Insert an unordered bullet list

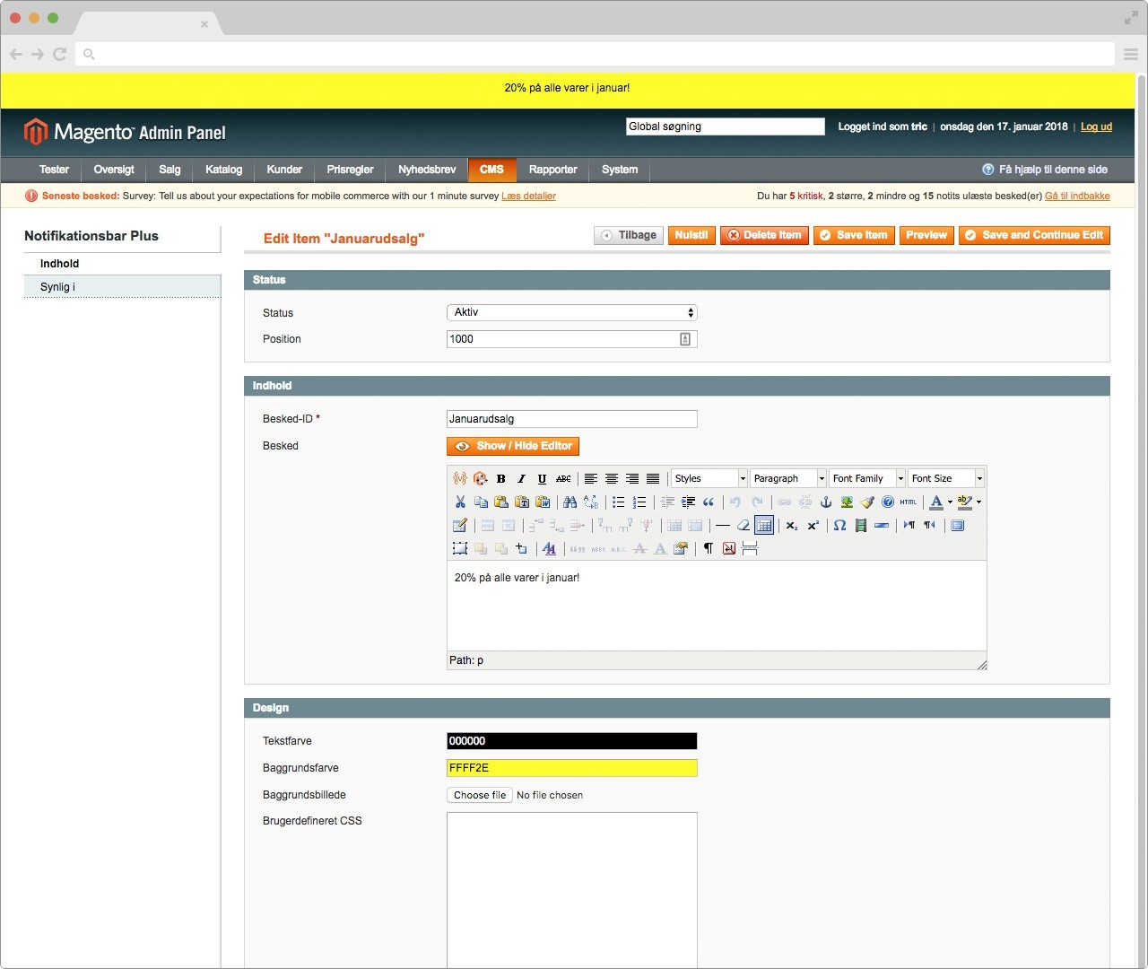pos(618,502)
